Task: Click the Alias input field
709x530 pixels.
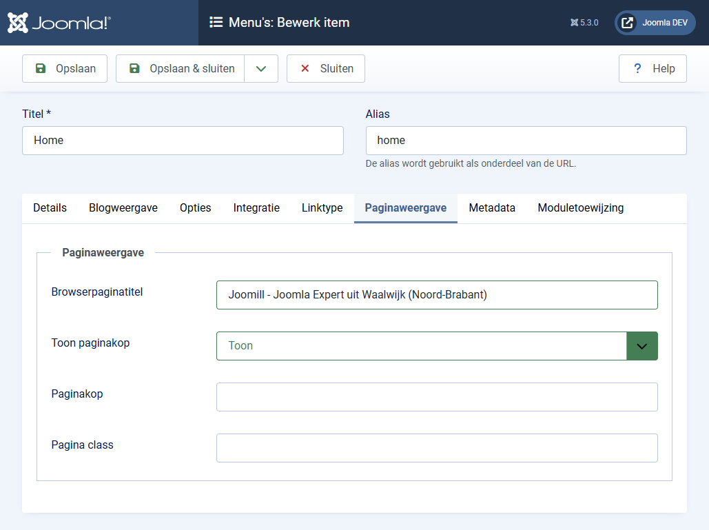Action: tap(526, 141)
